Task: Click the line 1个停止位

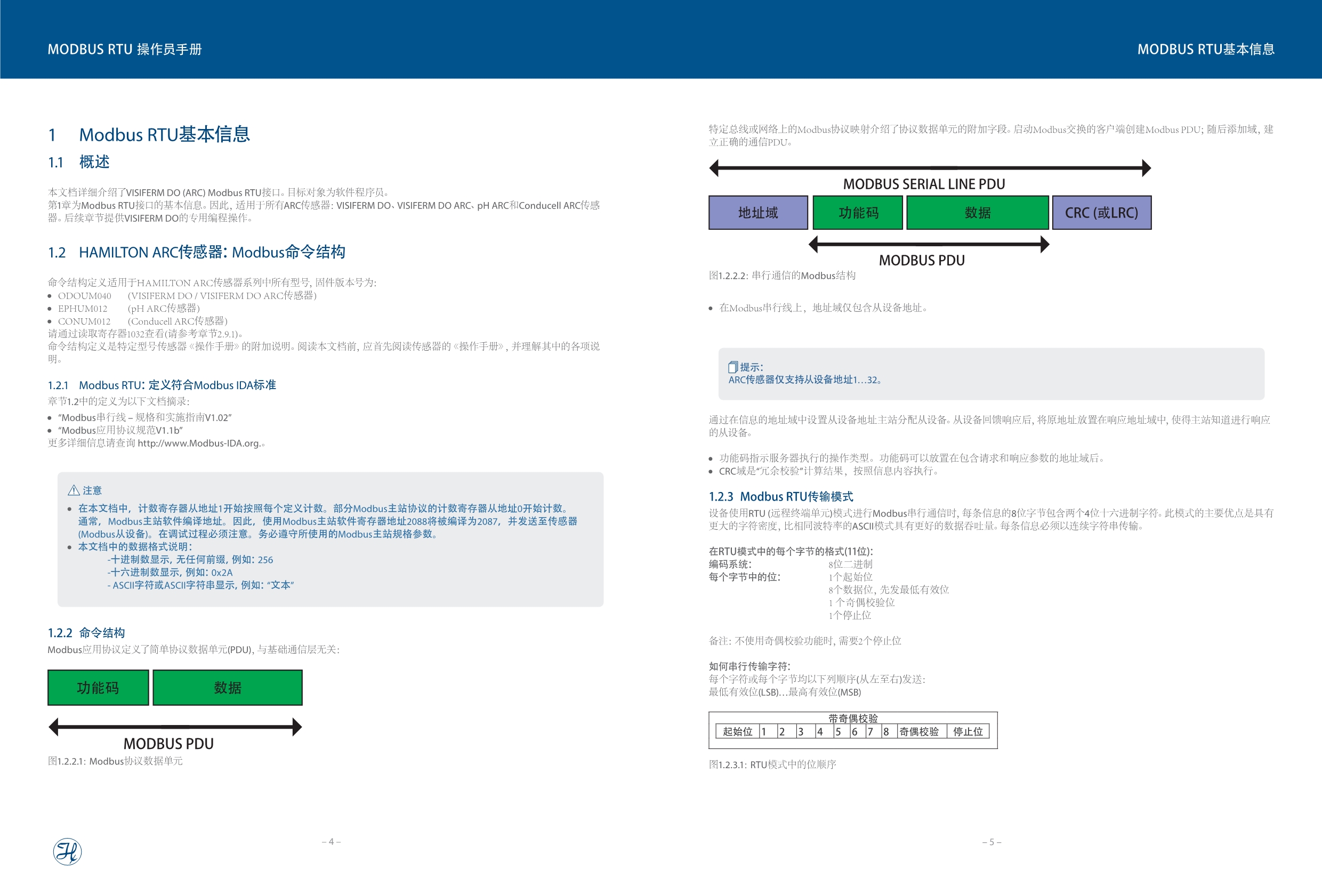Action: [x=850, y=615]
